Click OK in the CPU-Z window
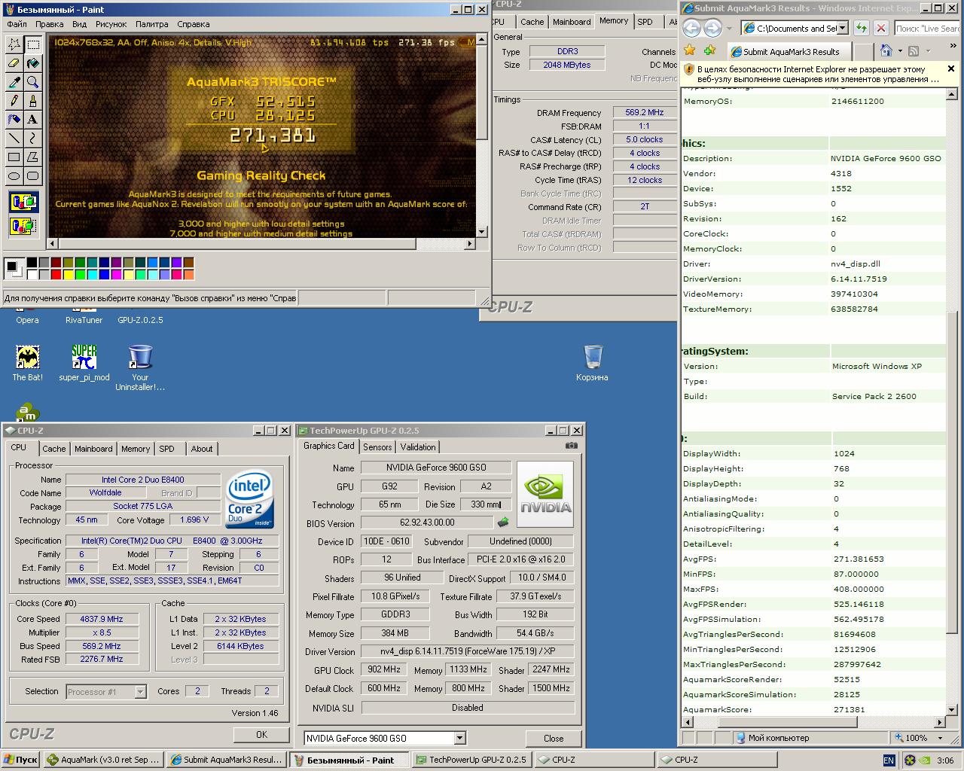Viewport: 964px width, 771px height. click(x=261, y=734)
